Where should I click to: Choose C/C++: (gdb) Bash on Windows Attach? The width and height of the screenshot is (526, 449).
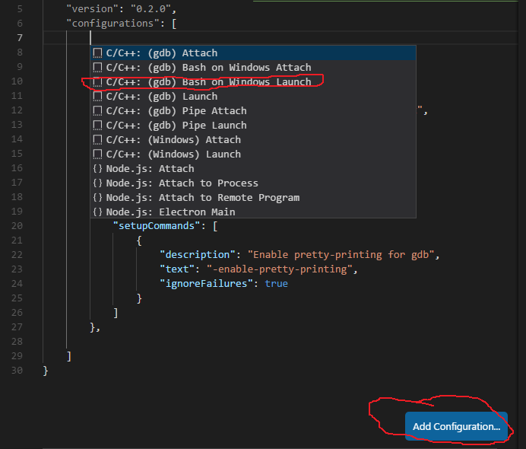(253, 68)
